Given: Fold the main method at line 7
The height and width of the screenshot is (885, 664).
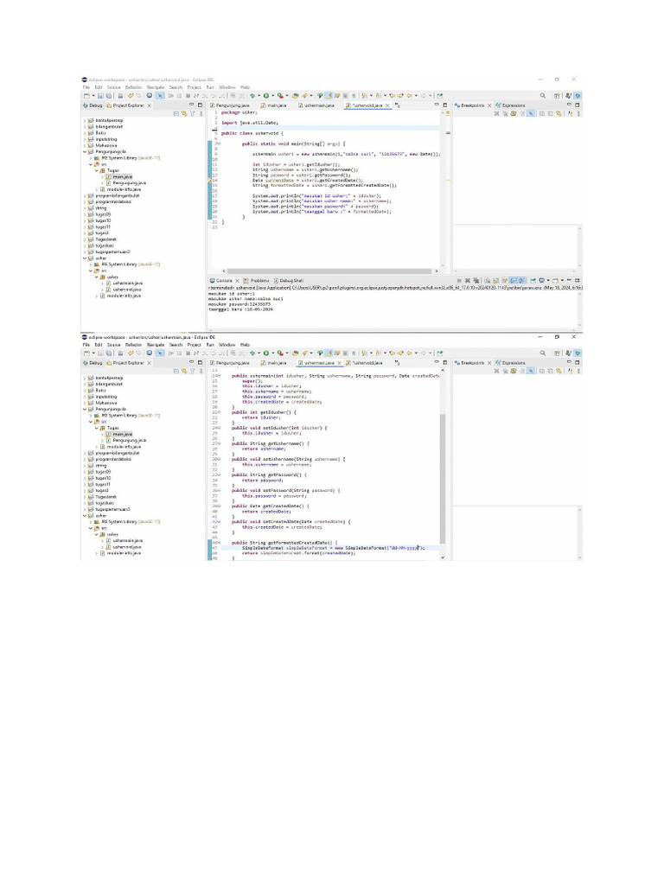Looking at the screenshot, I should 218,144.
